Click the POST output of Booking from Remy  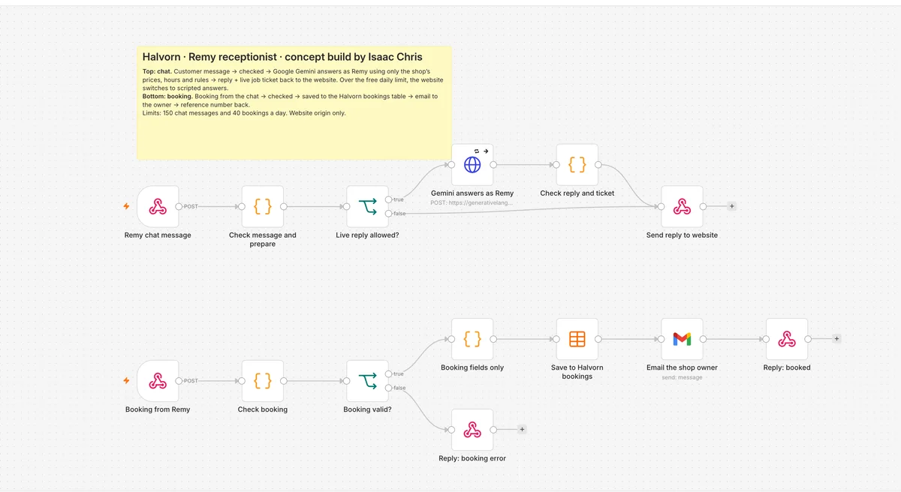pos(179,380)
